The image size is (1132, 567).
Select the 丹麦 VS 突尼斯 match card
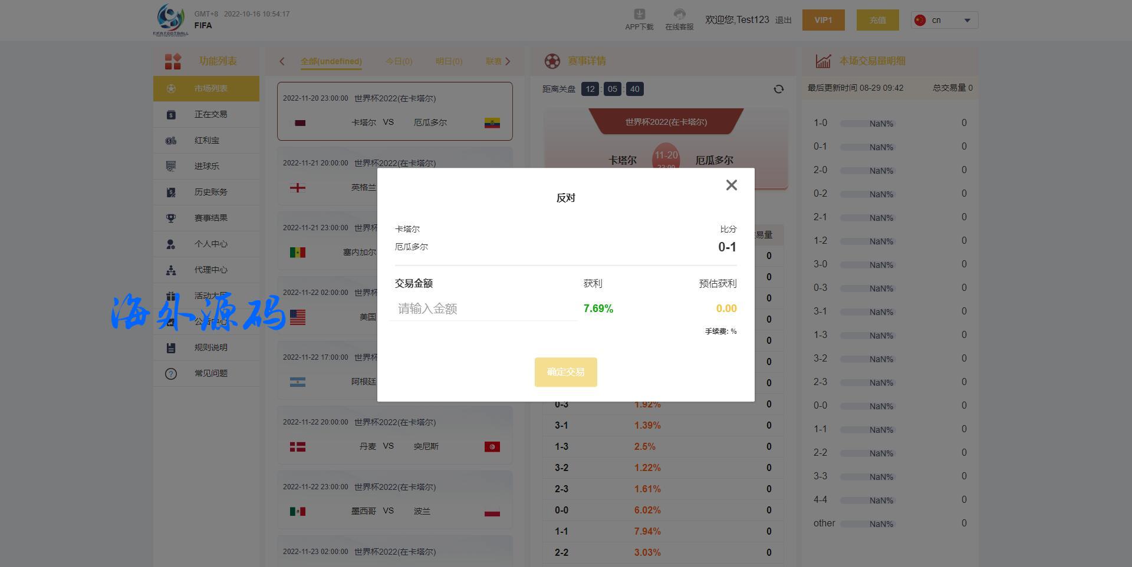[394, 436]
